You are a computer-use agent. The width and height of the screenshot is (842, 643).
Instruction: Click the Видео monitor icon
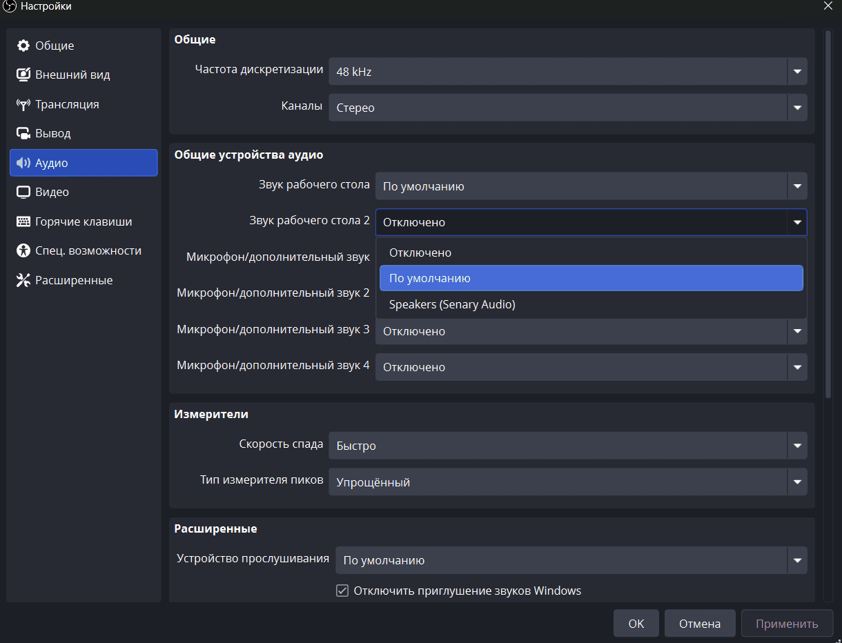point(23,192)
